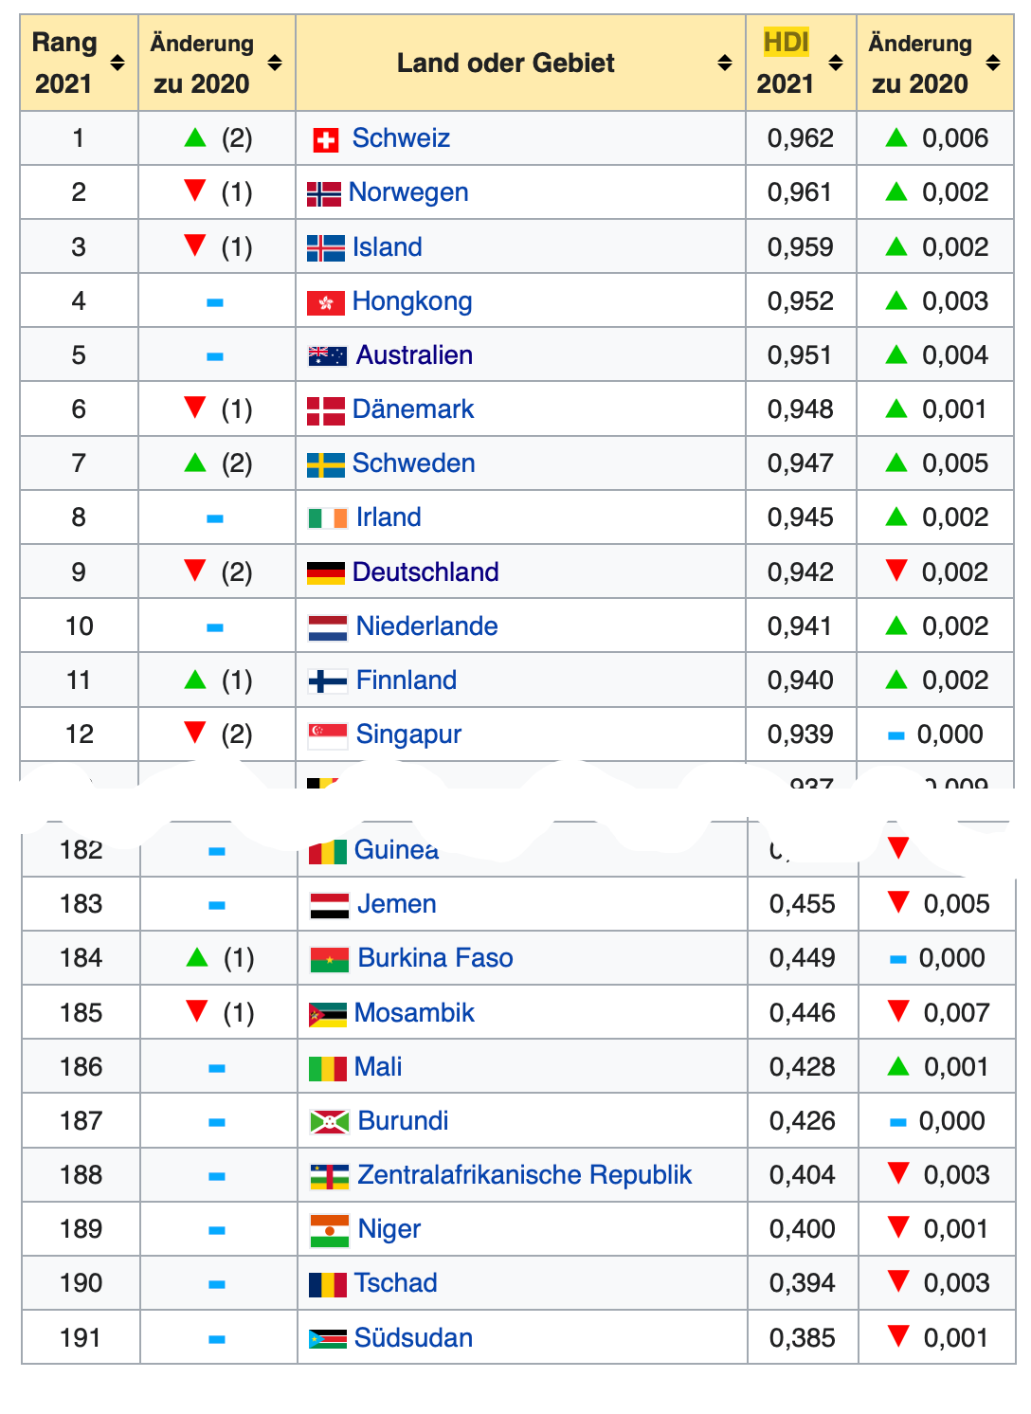Click the Südsudan flag icon
This screenshot has height=1414, width=1031.
click(327, 1339)
